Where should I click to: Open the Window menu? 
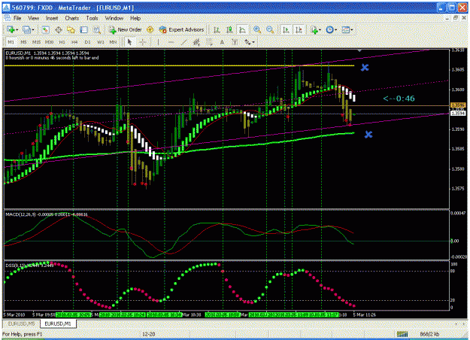click(114, 18)
